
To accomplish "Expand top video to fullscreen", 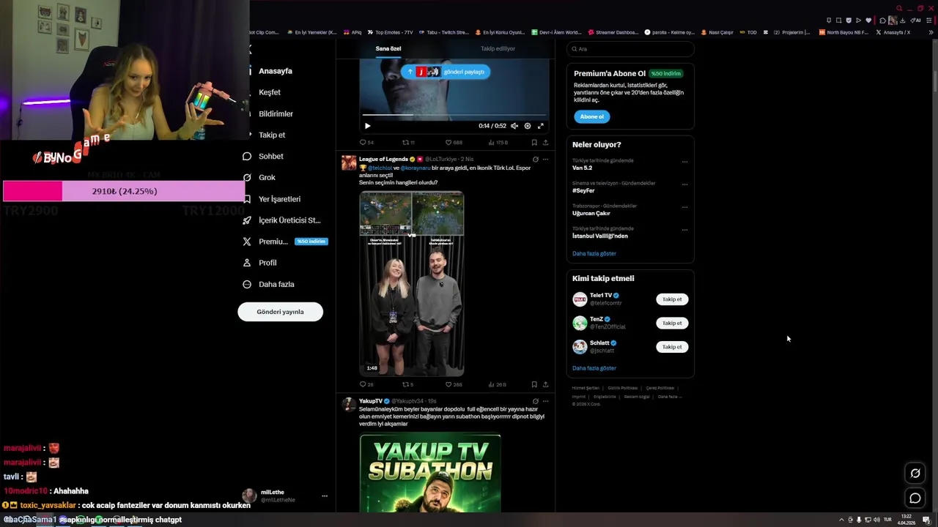I will click(x=541, y=126).
